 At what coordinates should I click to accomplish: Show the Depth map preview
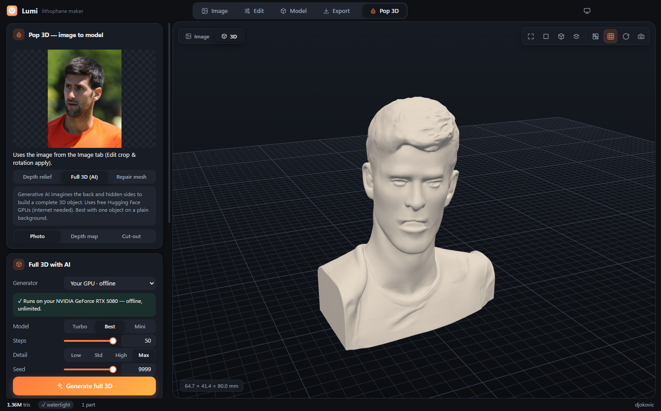(x=84, y=236)
